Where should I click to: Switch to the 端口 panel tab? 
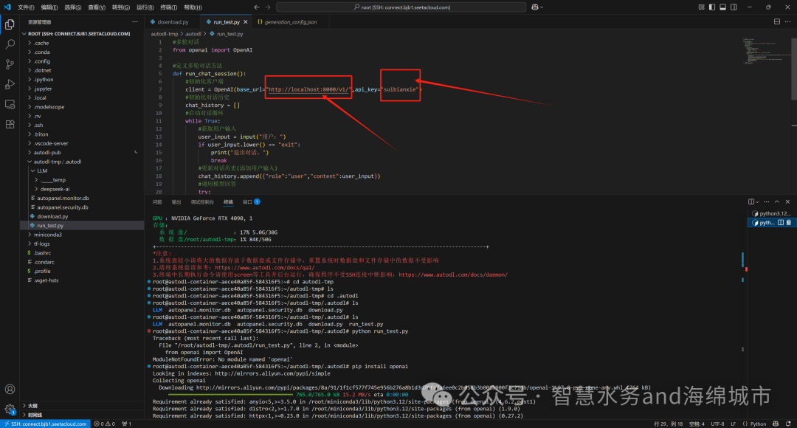[251, 201]
